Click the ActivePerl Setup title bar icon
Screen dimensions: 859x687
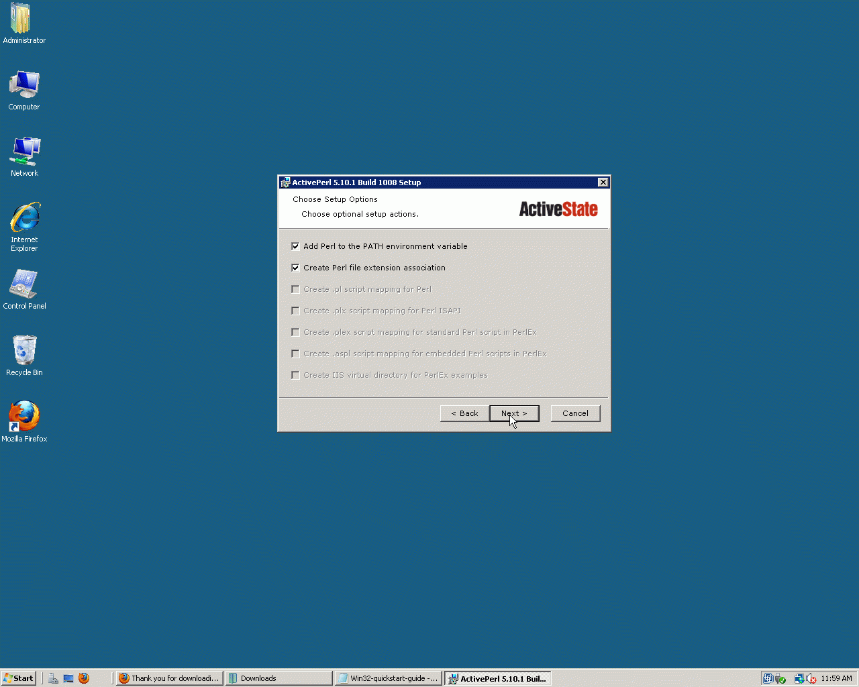[x=285, y=182]
